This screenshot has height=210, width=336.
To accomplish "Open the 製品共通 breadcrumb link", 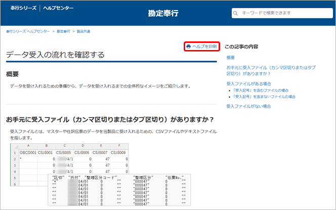I will pos(83,31).
